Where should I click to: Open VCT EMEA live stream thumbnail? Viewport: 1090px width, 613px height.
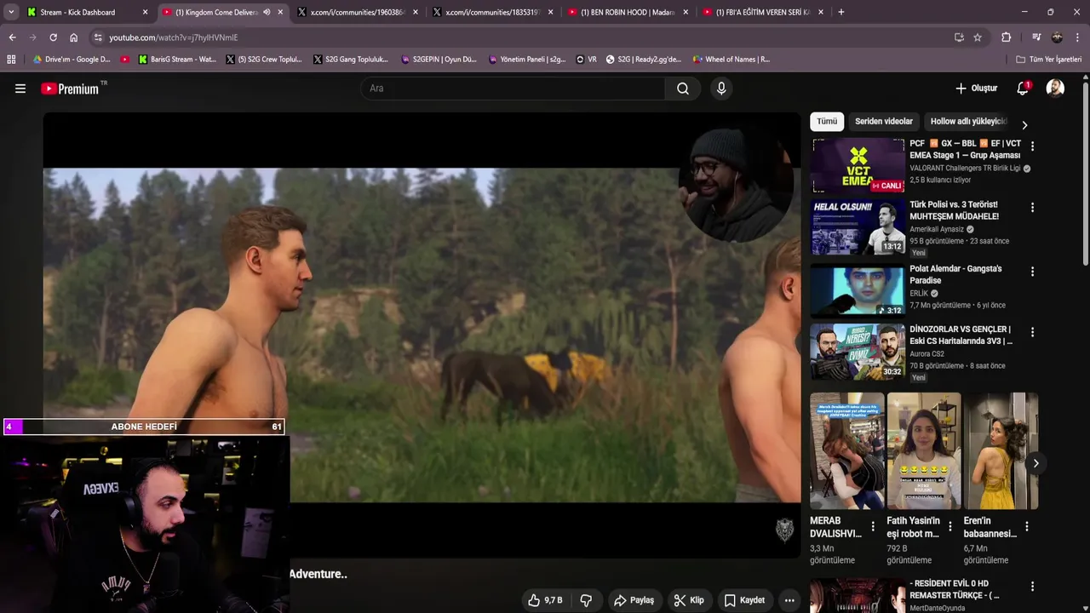[x=858, y=166]
